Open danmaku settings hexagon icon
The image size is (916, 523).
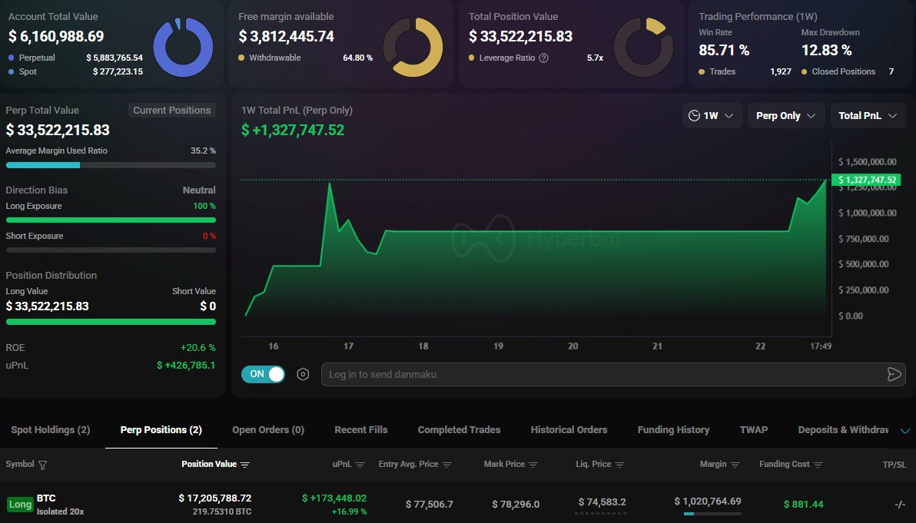click(x=303, y=374)
